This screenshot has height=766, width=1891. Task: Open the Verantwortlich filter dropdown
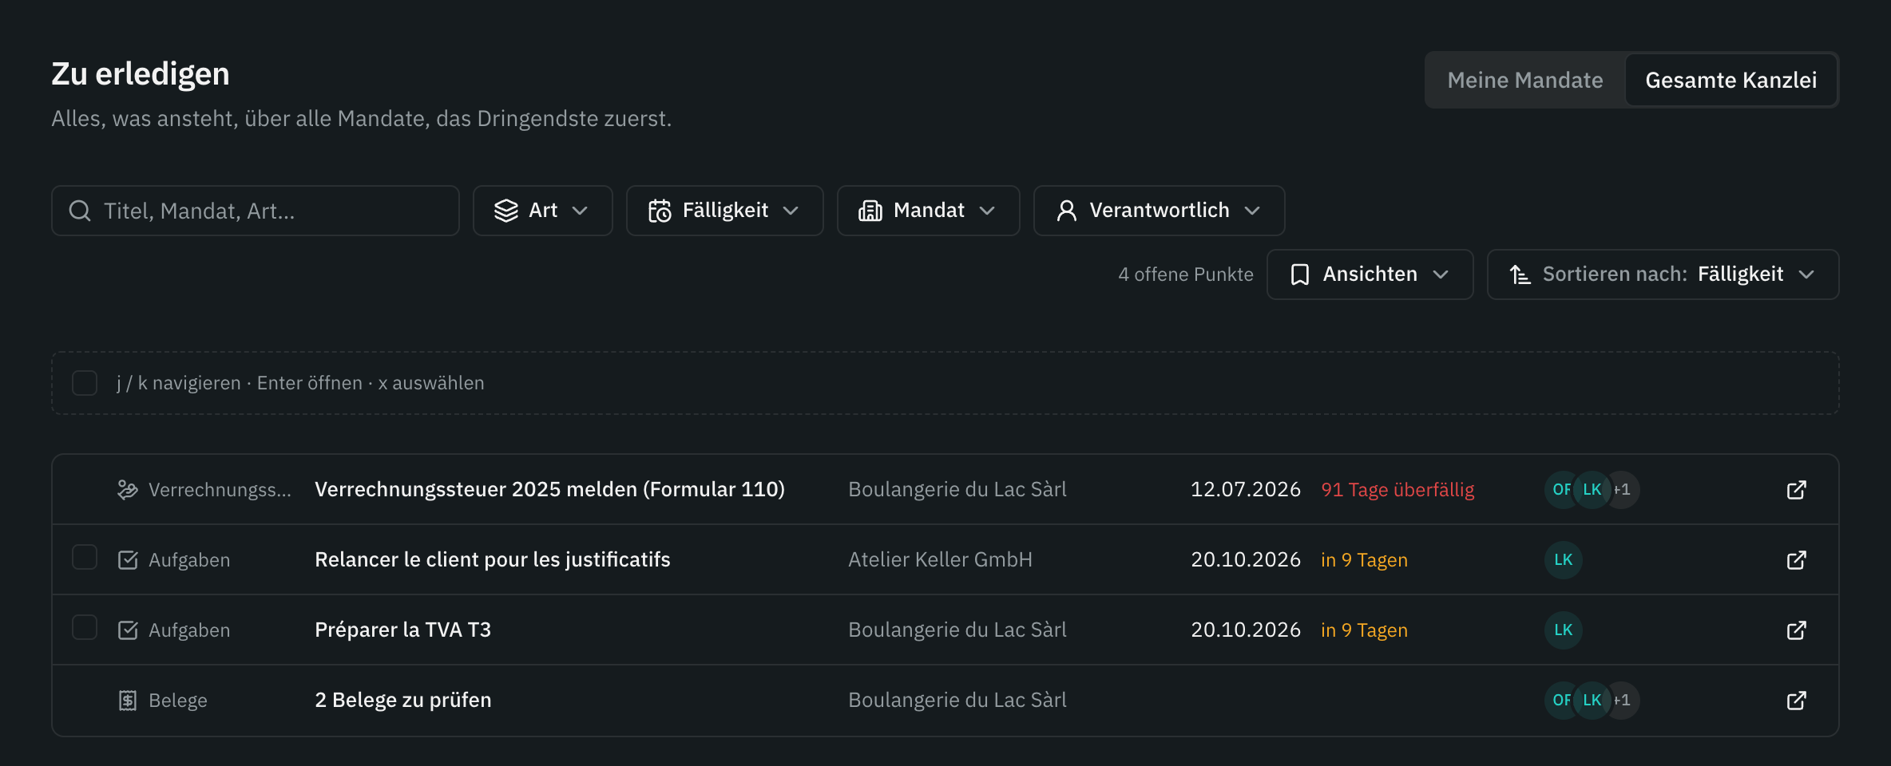[x=1160, y=211]
